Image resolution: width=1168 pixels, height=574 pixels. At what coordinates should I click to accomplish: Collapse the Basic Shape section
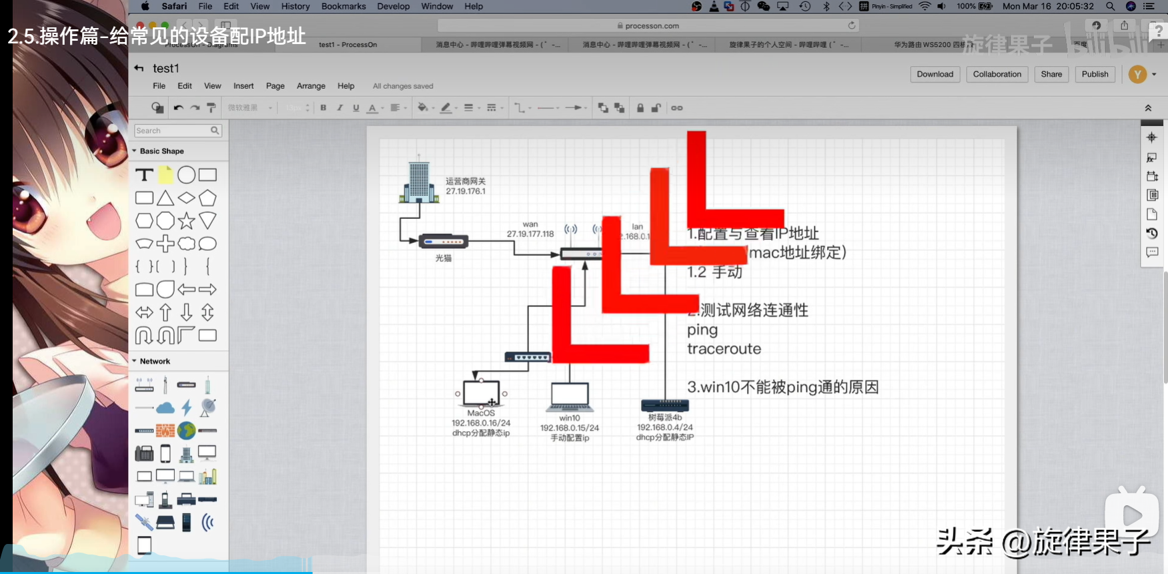(x=135, y=152)
